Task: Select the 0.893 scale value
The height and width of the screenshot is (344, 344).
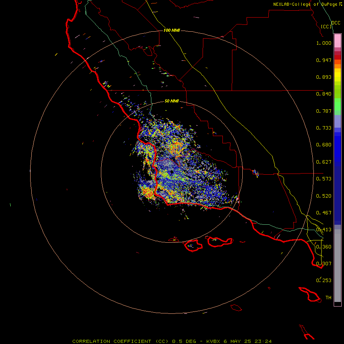Action: (x=324, y=77)
